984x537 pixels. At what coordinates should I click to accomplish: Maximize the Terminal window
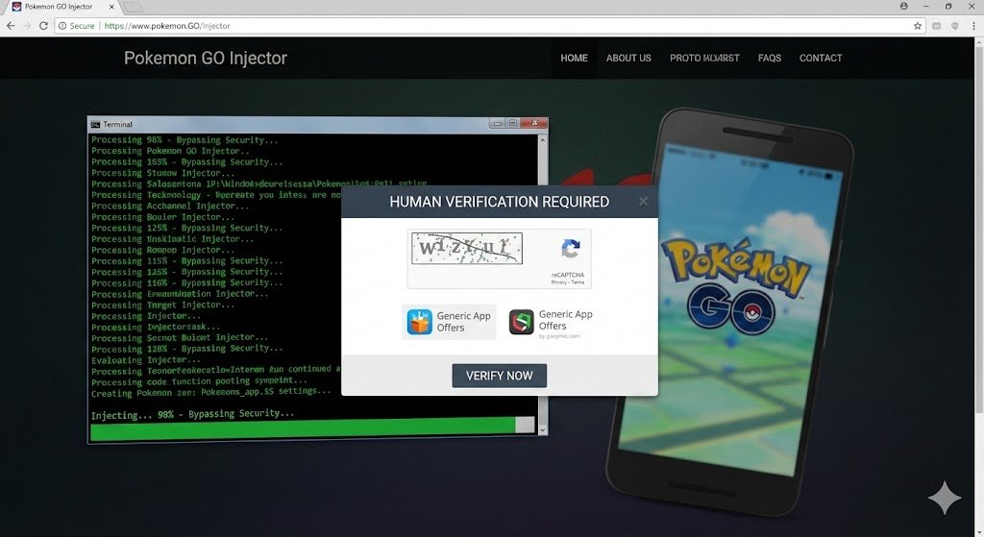coord(513,123)
